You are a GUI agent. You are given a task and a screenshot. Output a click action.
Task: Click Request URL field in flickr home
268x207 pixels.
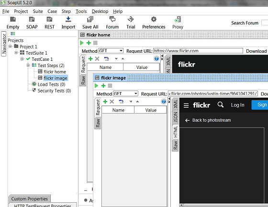click(198, 51)
